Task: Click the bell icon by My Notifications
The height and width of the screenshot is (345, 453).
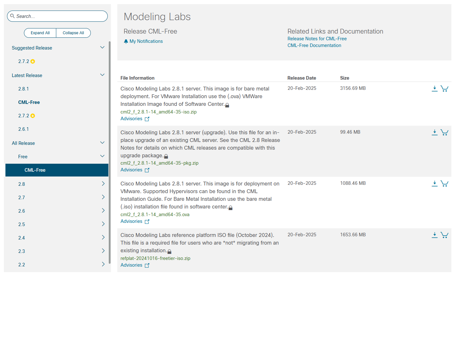Action: click(126, 41)
